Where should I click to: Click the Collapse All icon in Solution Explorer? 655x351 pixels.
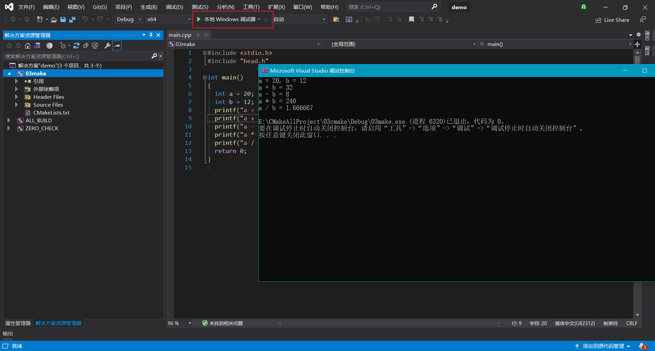(x=86, y=46)
